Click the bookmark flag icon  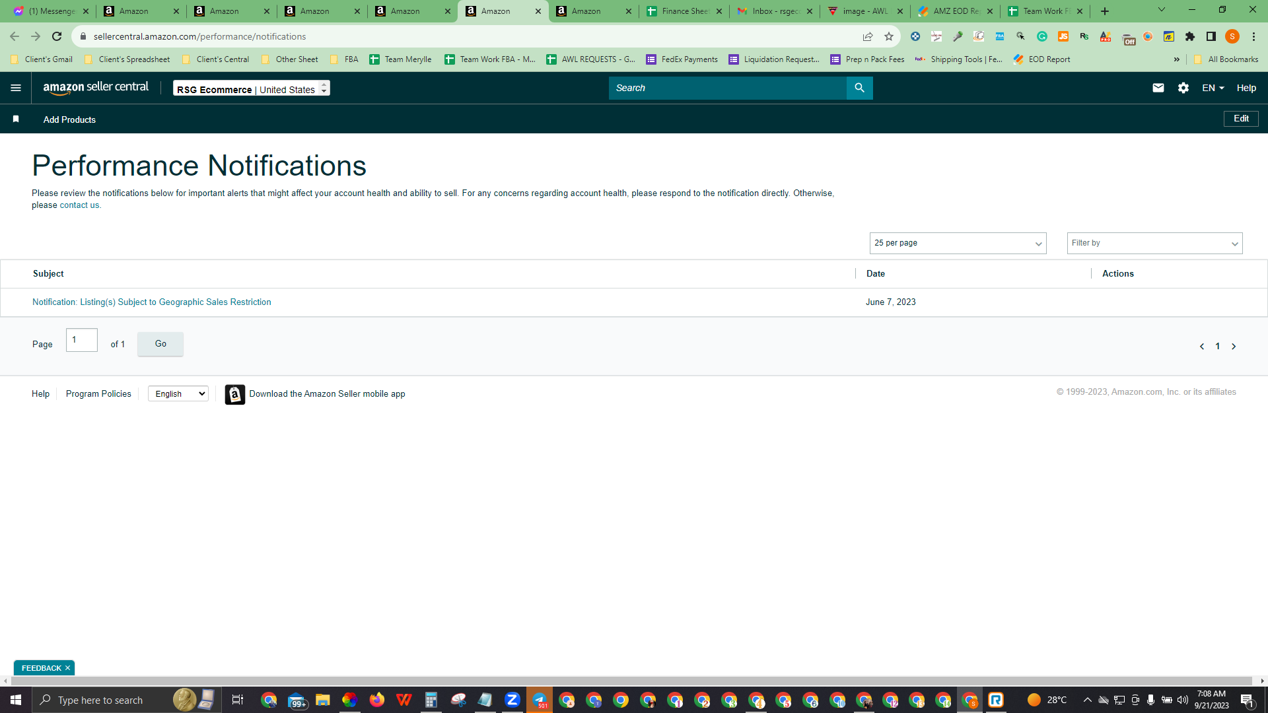tap(16, 119)
